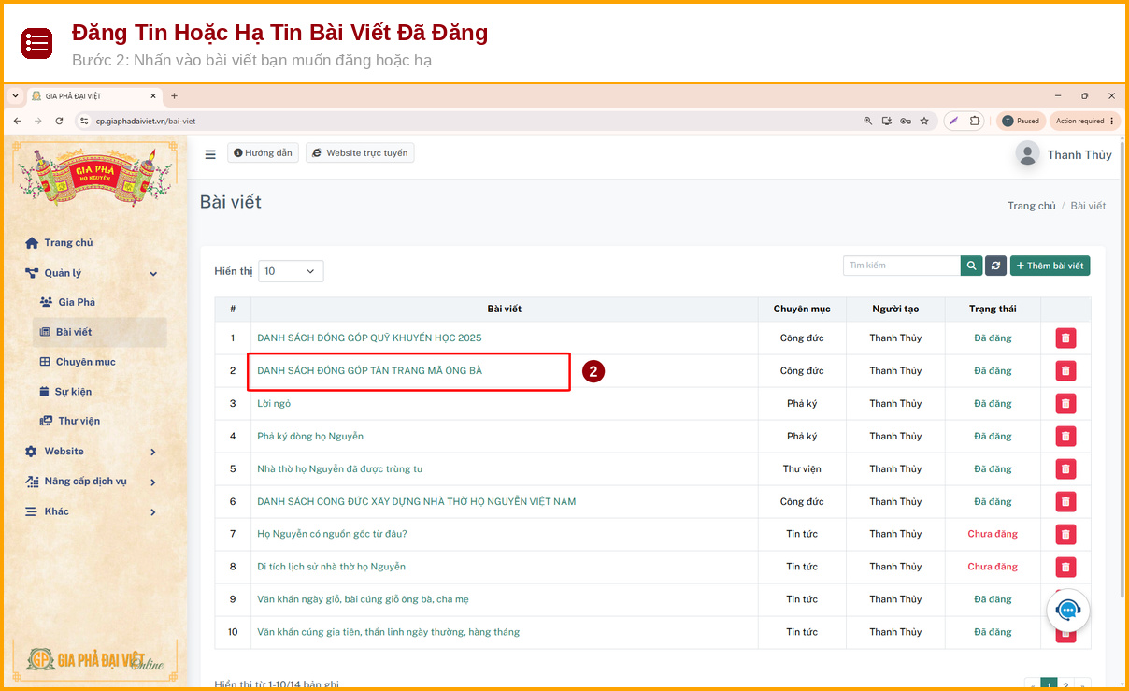Image resolution: width=1129 pixels, height=691 pixels.
Task: Delete Nhà thờ họ Nguyễn đã được trùng tu
Action: pyautogui.click(x=1065, y=469)
